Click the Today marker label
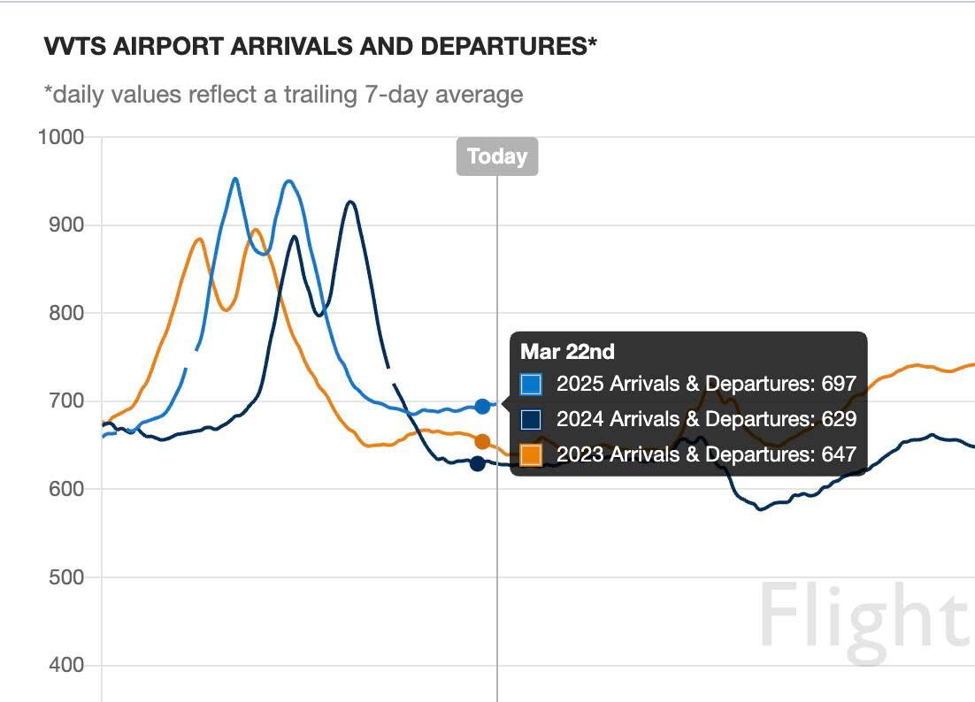This screenshot has width=975, height=702. 496,156
